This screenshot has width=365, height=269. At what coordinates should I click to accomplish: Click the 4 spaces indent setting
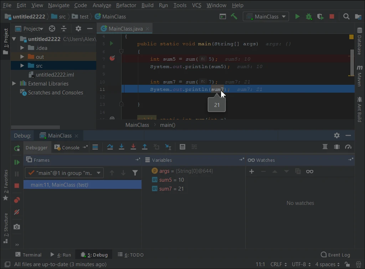point(327,264)
